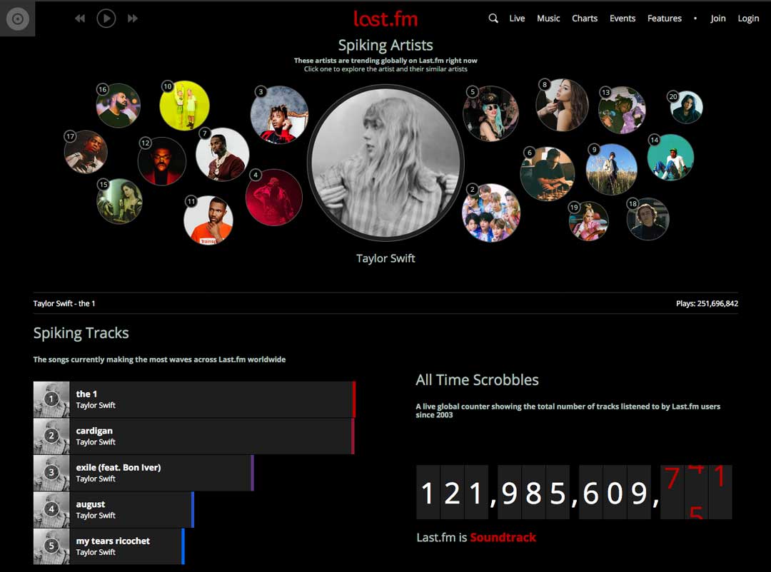Click the Spiking Artists heading

pyautogui.click(x=385, y=45)
